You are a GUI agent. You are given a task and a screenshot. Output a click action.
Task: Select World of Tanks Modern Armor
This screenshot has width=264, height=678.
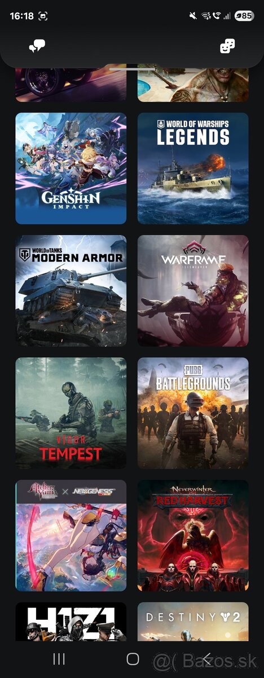click(x=71, y=290)
